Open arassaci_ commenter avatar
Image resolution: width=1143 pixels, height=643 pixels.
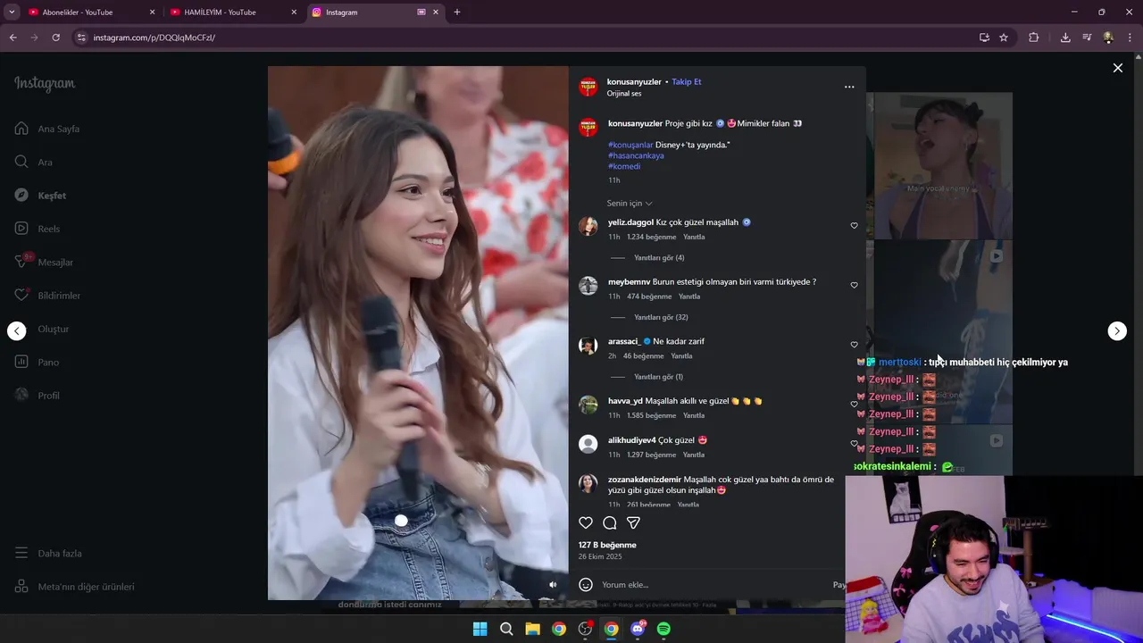[588, 346]
